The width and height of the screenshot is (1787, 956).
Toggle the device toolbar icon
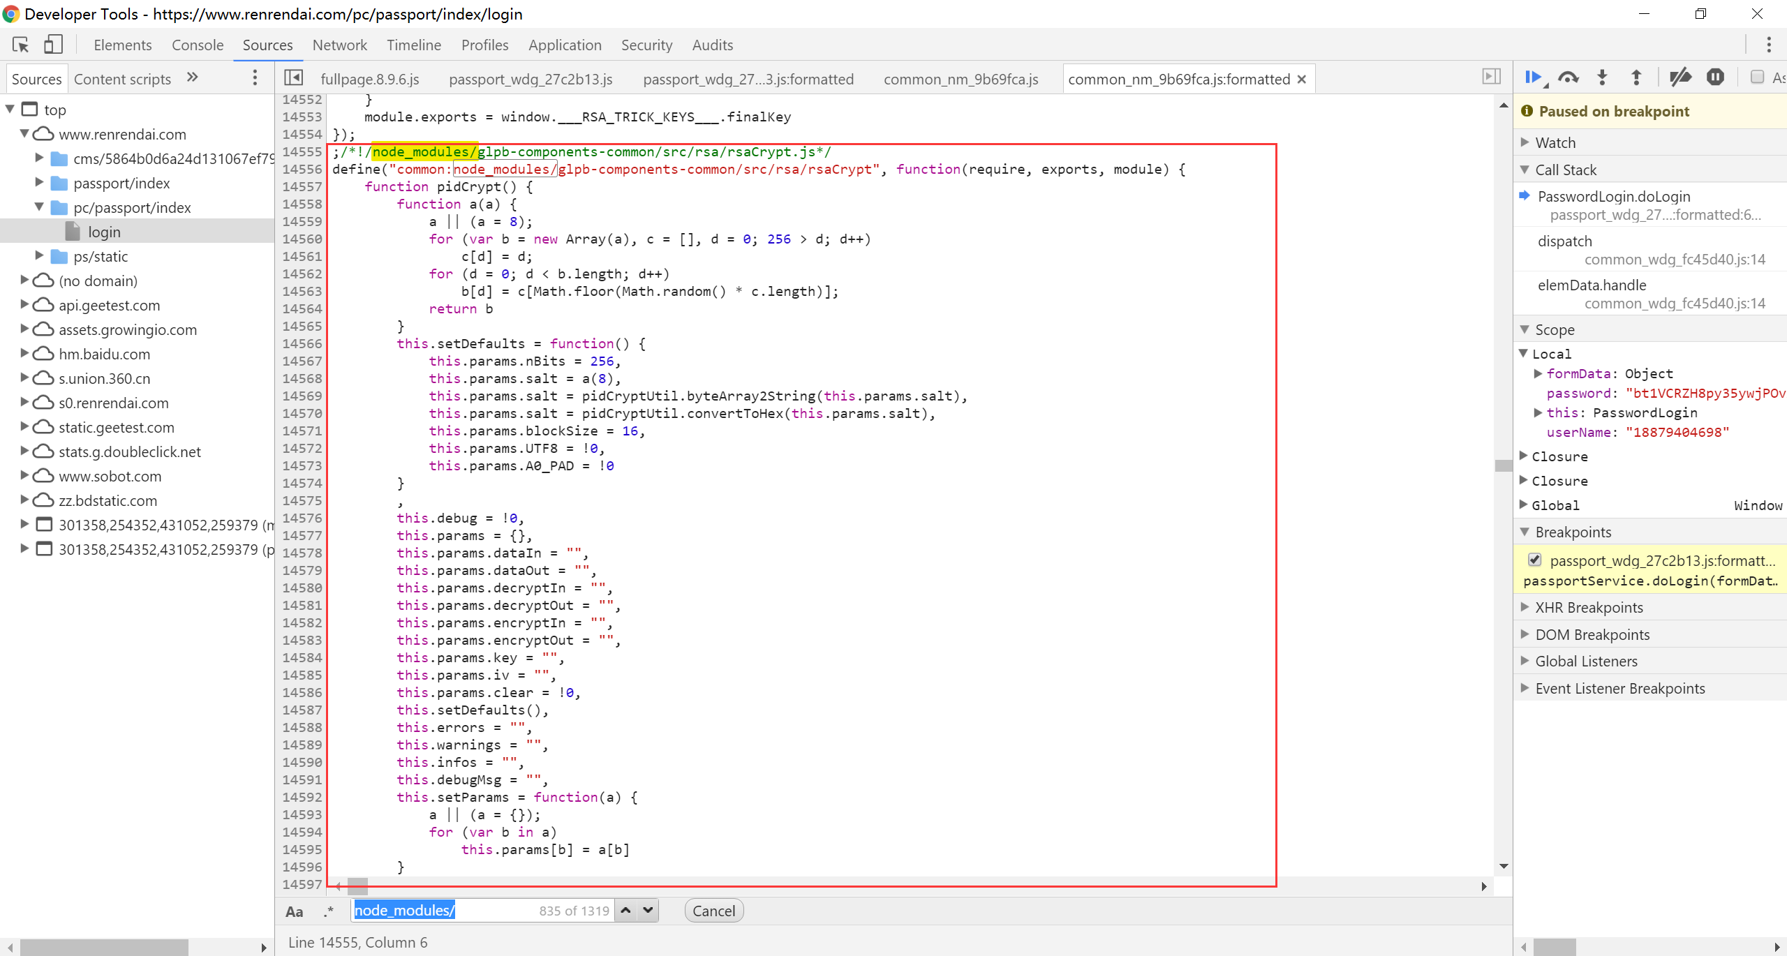pyautogui.click(x=53, y=45)
